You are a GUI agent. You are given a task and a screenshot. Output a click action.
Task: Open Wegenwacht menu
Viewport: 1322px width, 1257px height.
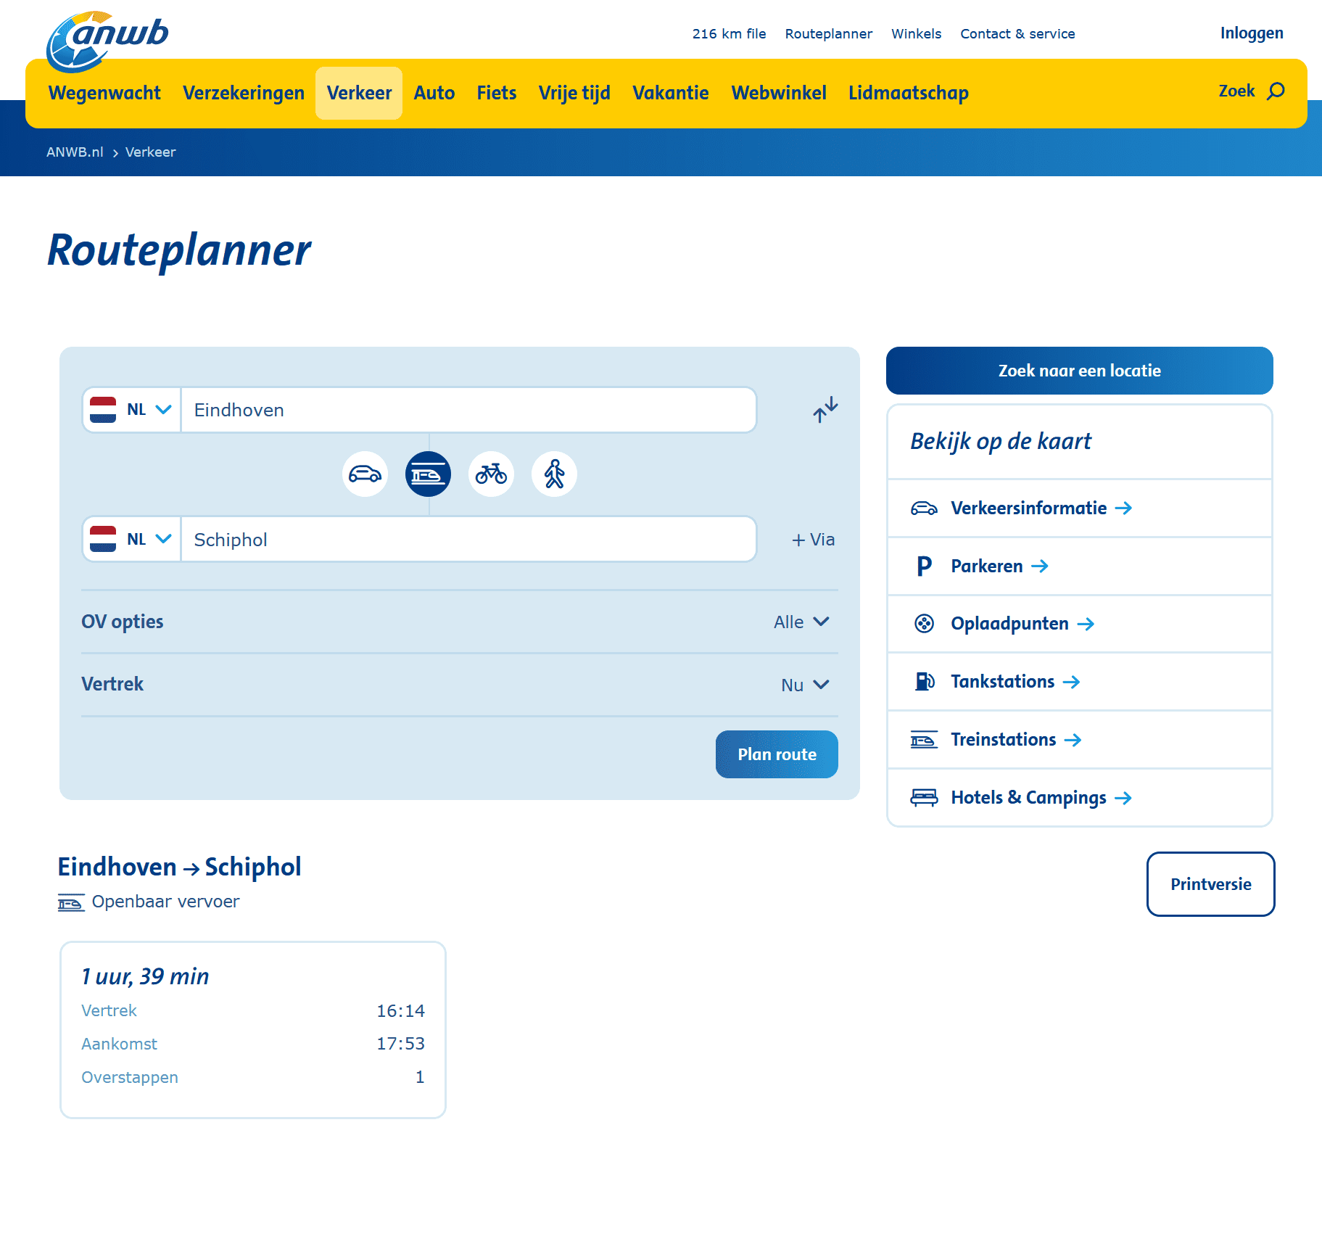104,93
